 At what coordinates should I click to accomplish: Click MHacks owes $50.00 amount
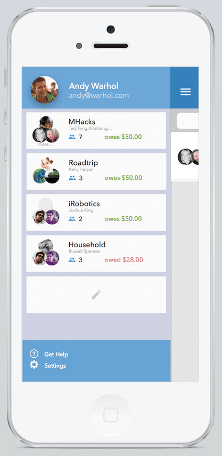pyautogui.click(x=123, y=137)
